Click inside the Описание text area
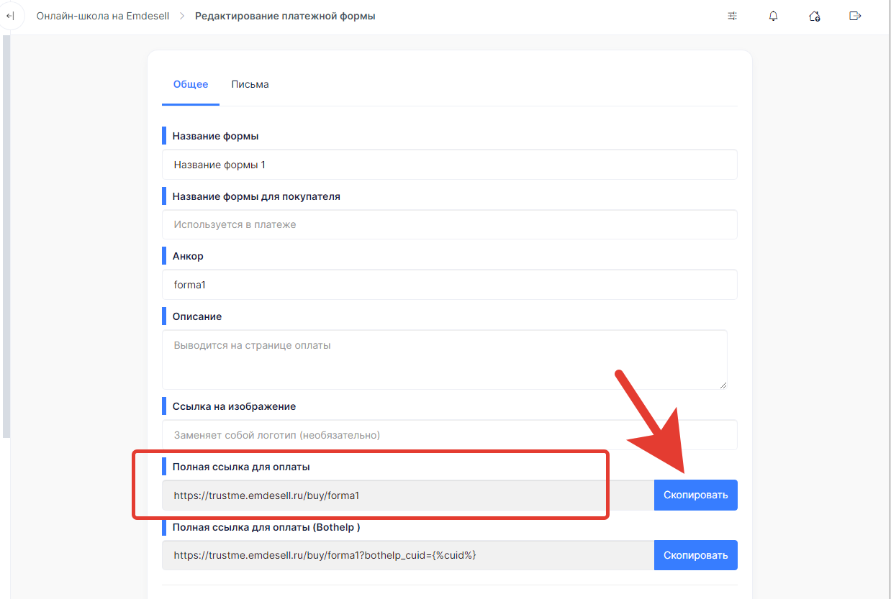This screenshot has width=891, height=599. (x=445, y=360)
